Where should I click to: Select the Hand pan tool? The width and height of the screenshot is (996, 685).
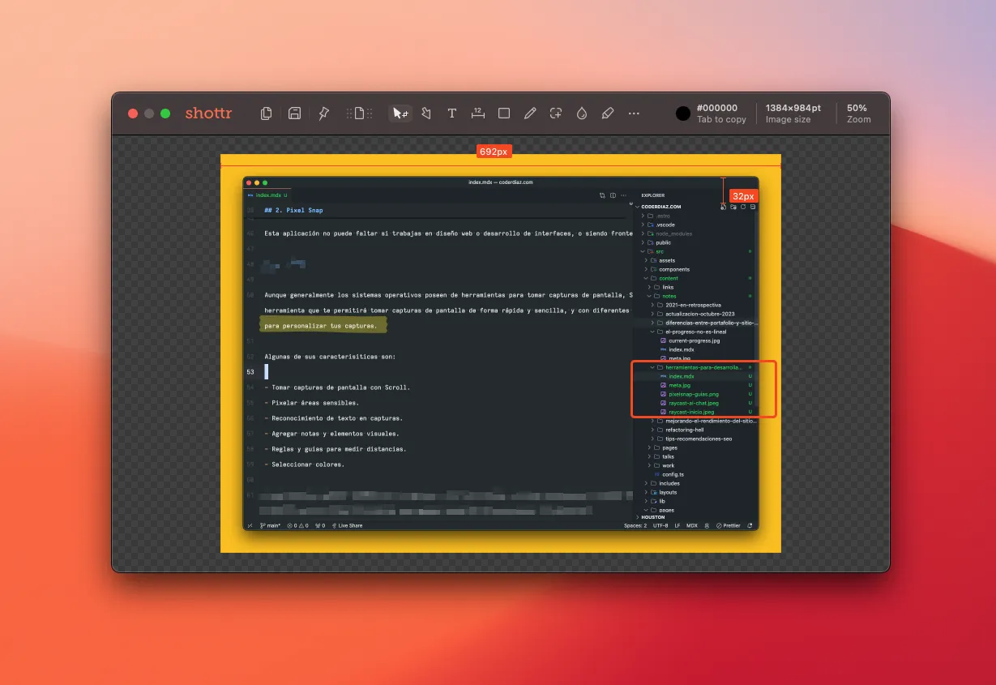[426, 113]
